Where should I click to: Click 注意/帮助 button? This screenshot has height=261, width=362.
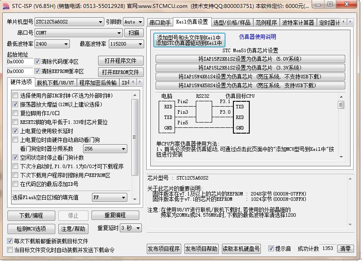click(x=73, y=229)
